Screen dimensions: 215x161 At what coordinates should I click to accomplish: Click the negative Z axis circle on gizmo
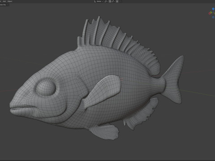213,17
